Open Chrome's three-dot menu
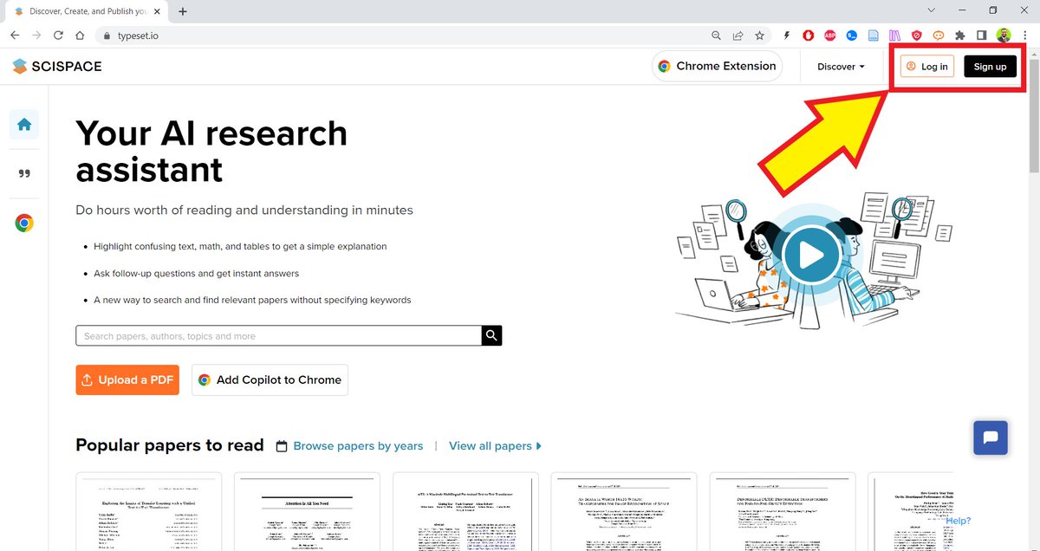Viewport: 1040px width, 551px height. pos(1025,36)
